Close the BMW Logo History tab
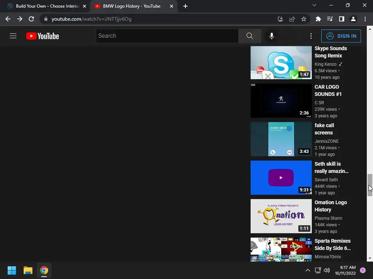 (172, 6)
